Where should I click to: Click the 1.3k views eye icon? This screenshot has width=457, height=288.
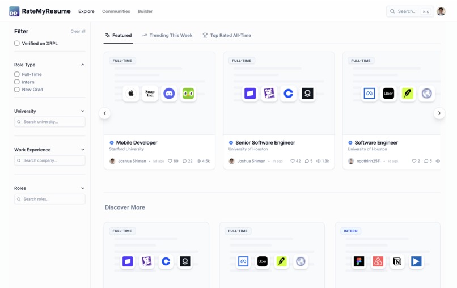[x=319, y=161]
